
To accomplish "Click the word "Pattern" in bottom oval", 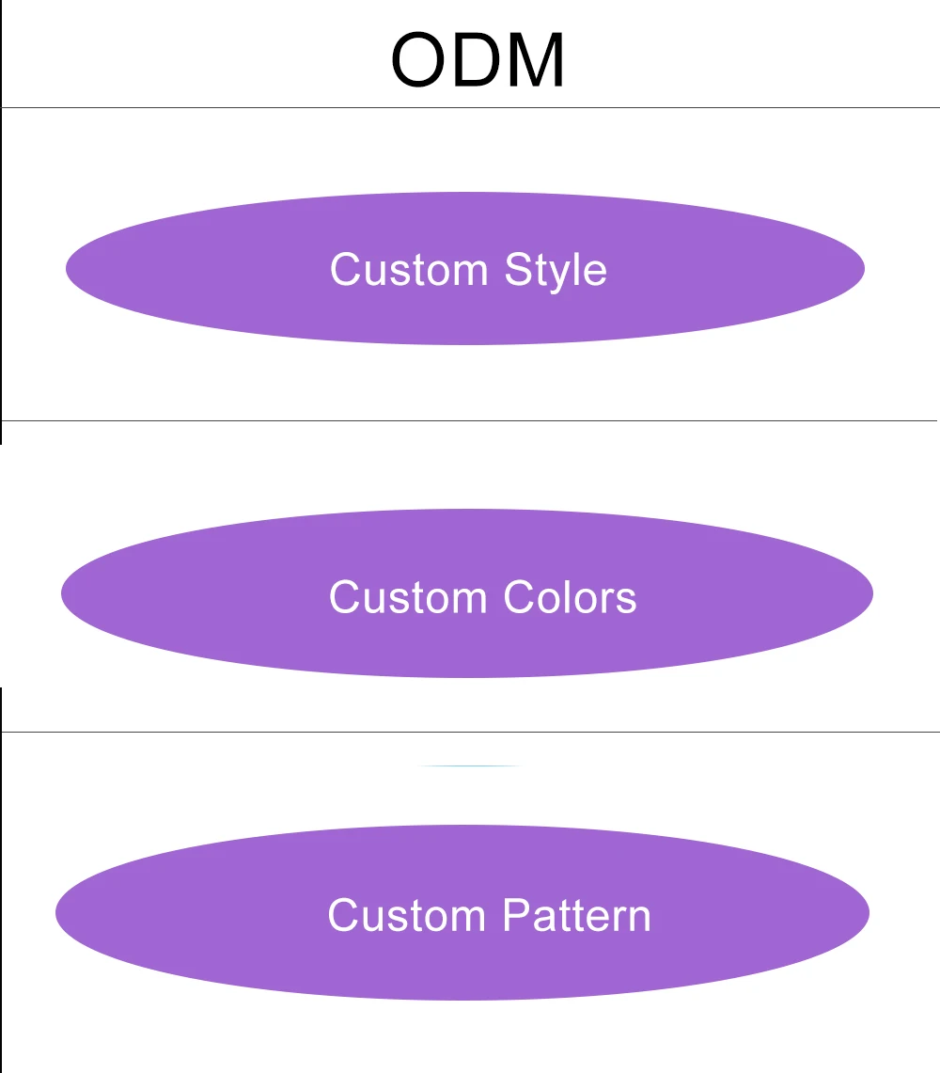I will tap(575, 916).
